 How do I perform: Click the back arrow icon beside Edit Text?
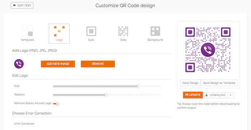point(15,5)
